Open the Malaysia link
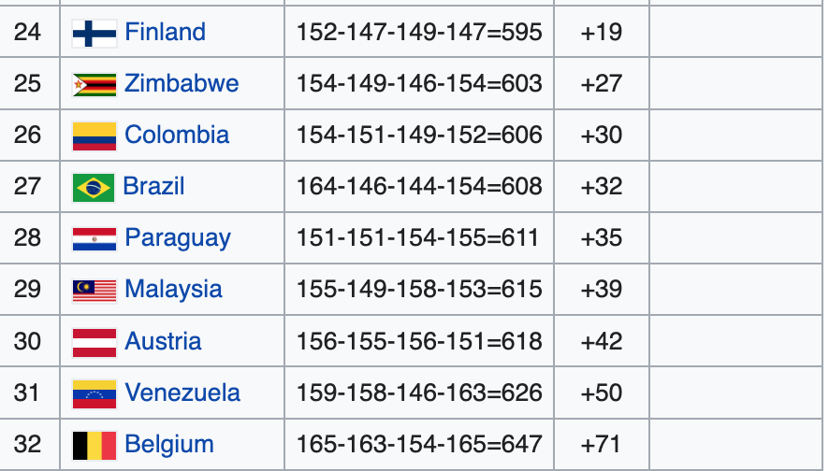 (173, 290)
